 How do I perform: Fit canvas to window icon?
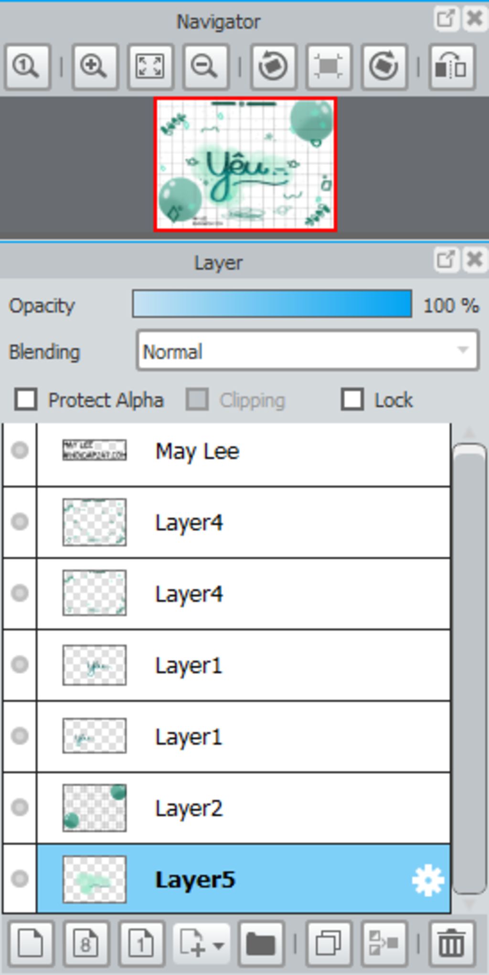(150, 66)
